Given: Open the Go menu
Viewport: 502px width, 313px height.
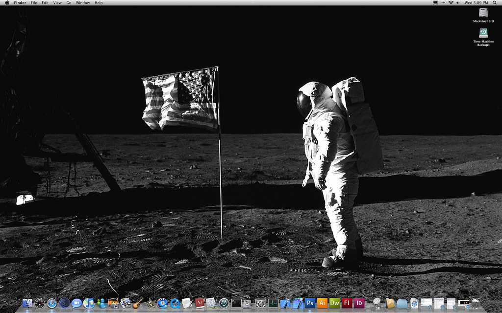Looking at the screenshot, I should (x=69, y=3).
